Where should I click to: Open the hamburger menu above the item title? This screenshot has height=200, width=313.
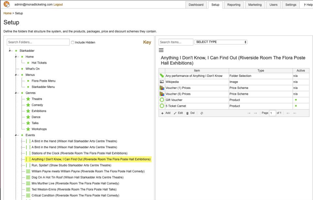161,50
